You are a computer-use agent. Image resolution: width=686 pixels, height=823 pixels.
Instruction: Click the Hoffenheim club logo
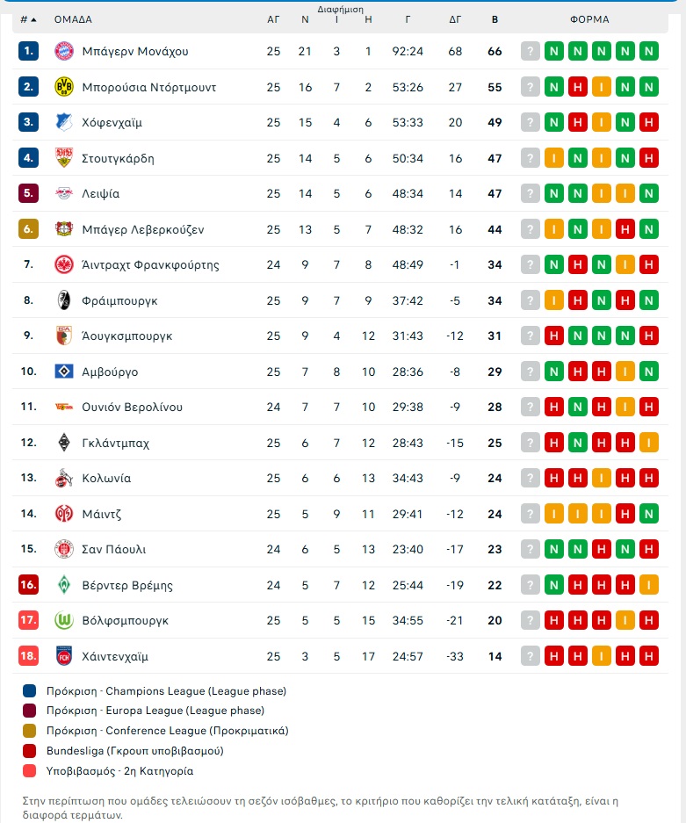pos(64,122)
